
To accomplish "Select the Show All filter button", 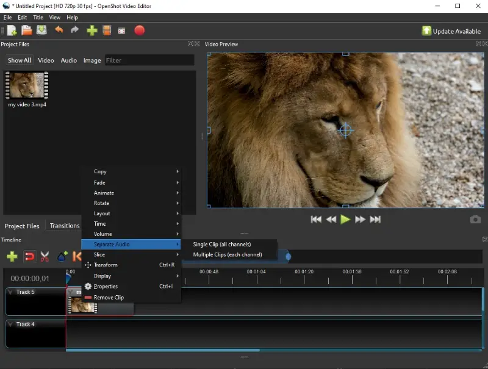I will (x=20, y=60).
